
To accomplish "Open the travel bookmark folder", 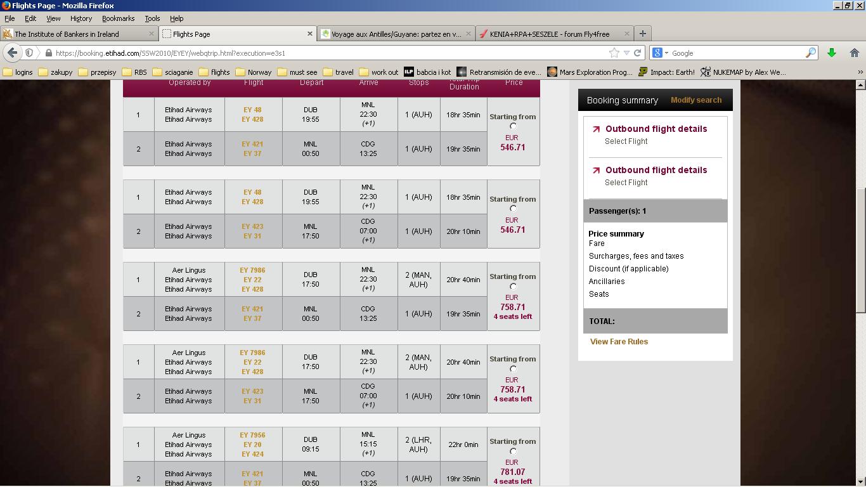I will [339, 72].
